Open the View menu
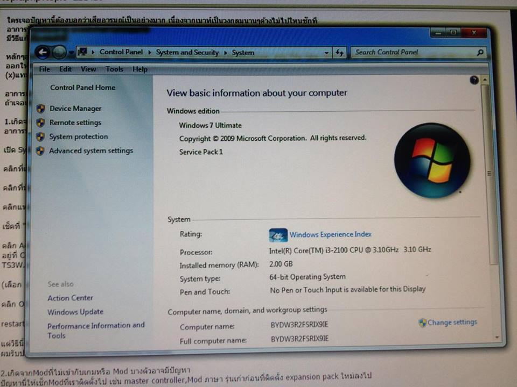This screenshot has height=387, width=517. [88, 69]
